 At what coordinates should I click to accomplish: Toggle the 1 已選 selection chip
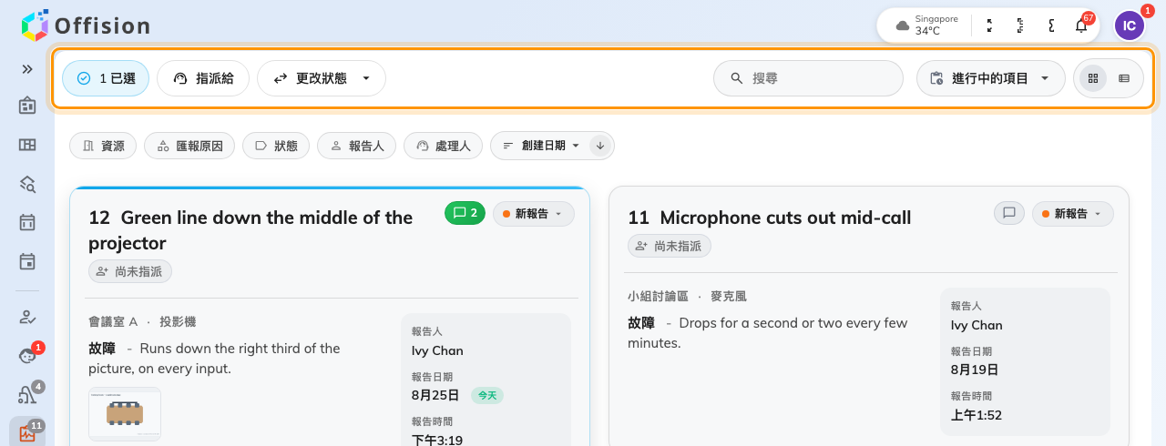[x=106, y=78]
